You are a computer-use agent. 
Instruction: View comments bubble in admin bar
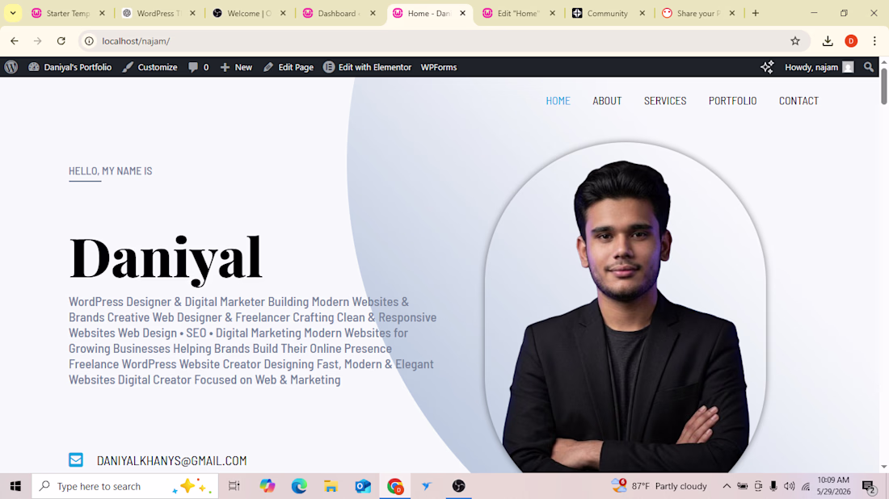199,67
